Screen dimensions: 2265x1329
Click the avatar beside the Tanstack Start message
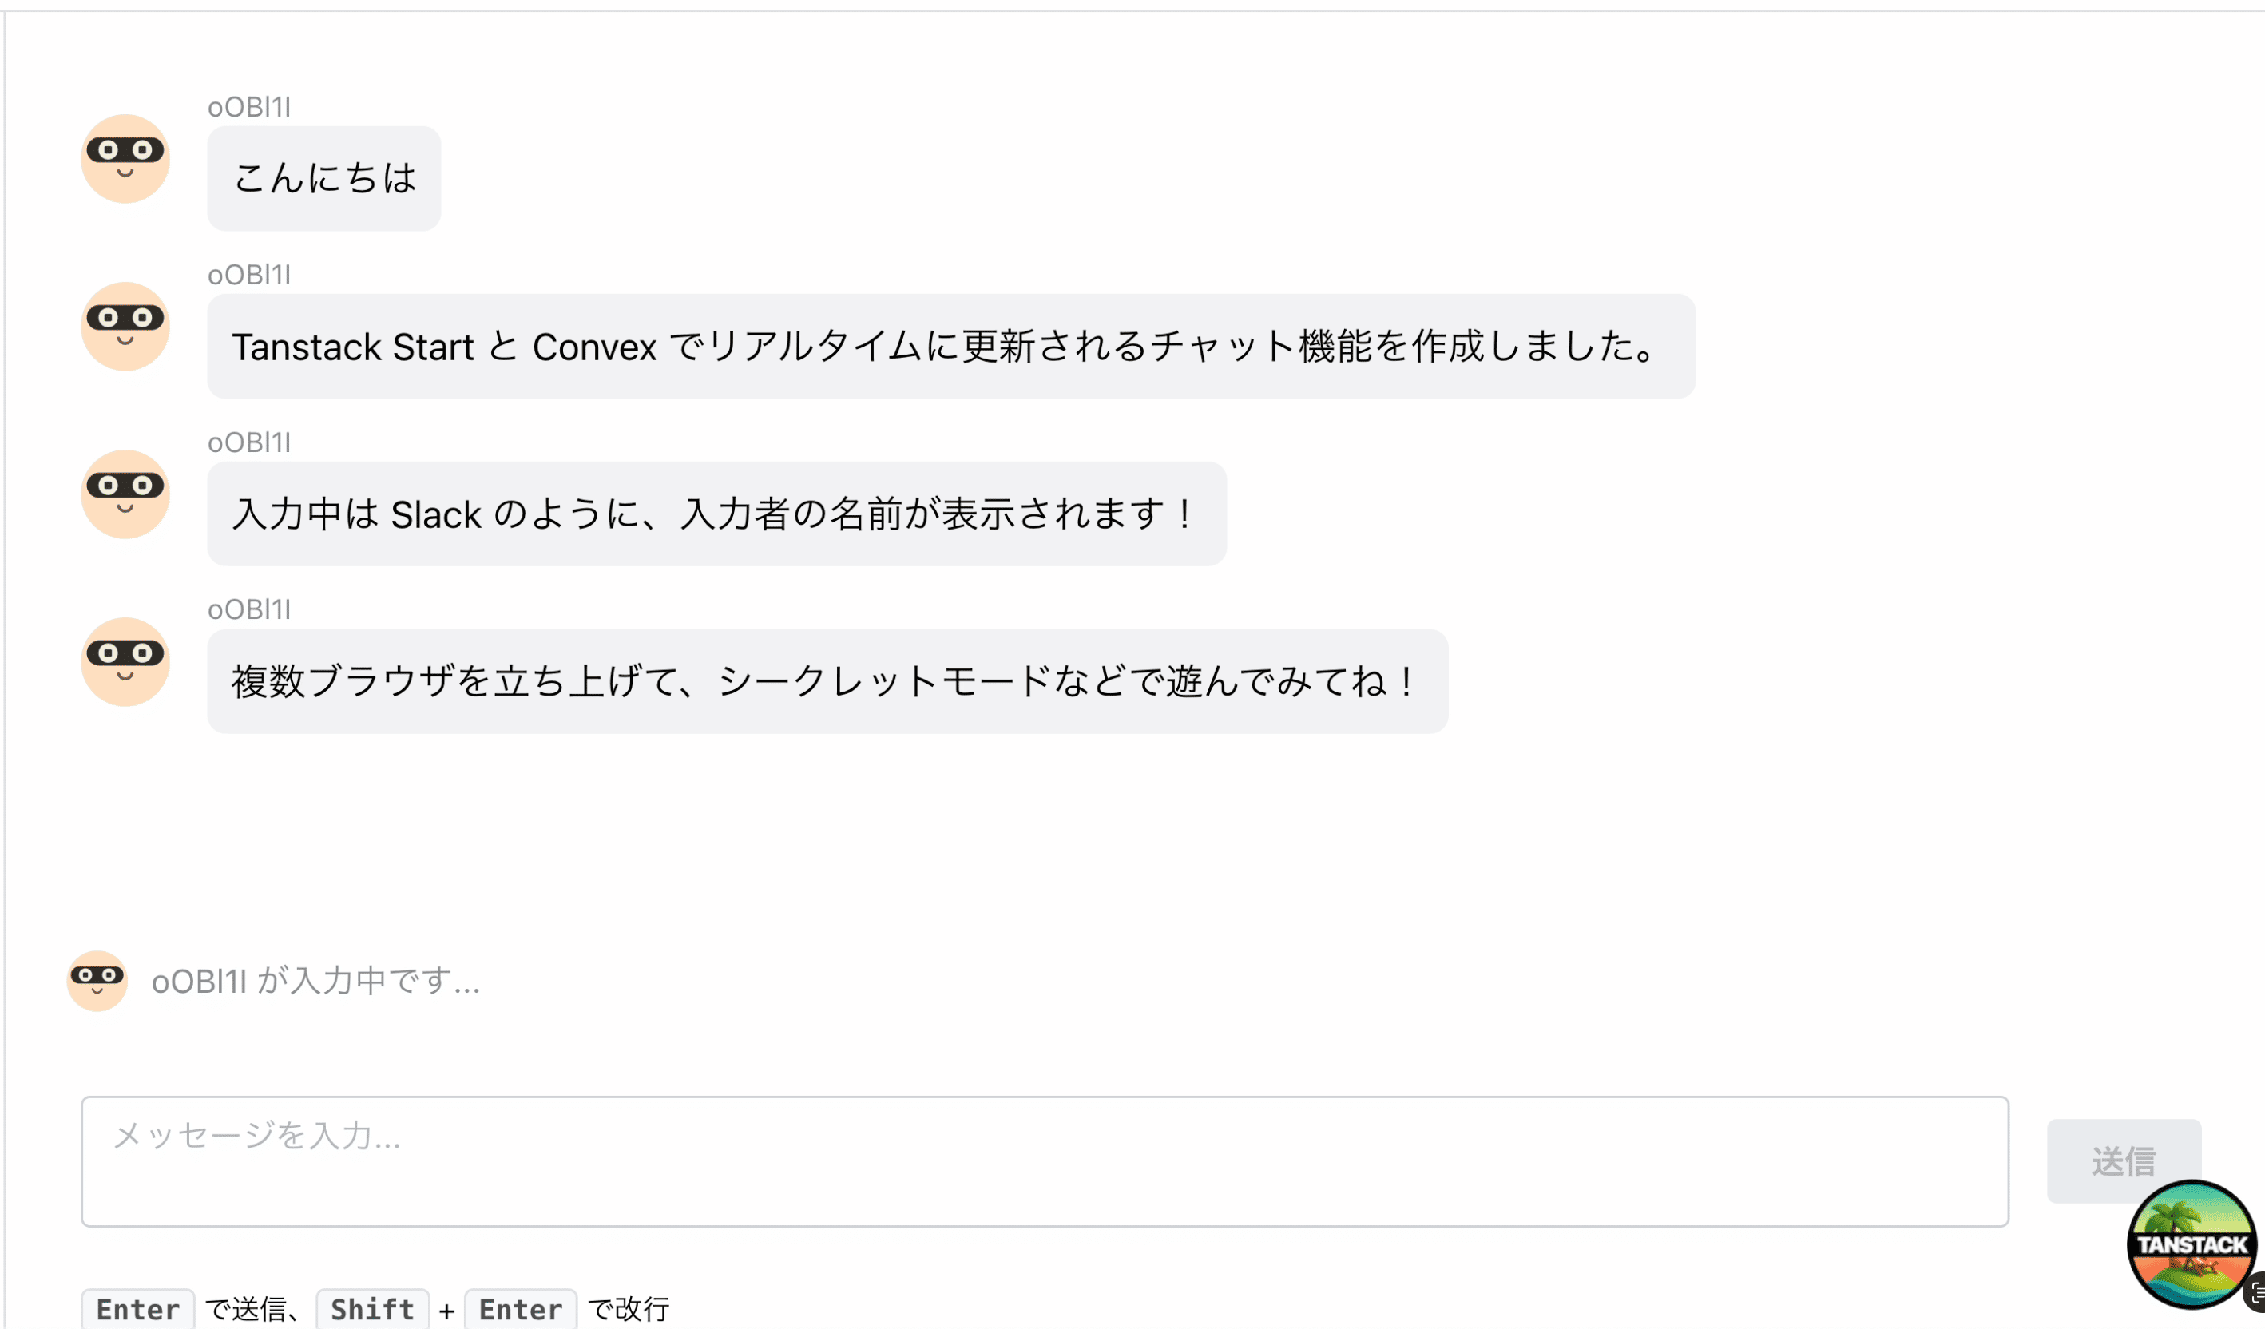(x=125, y=327)
